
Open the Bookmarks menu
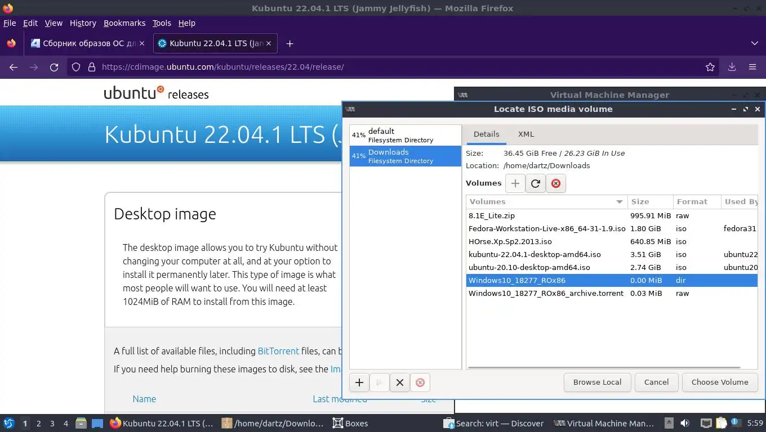[124, 23]
